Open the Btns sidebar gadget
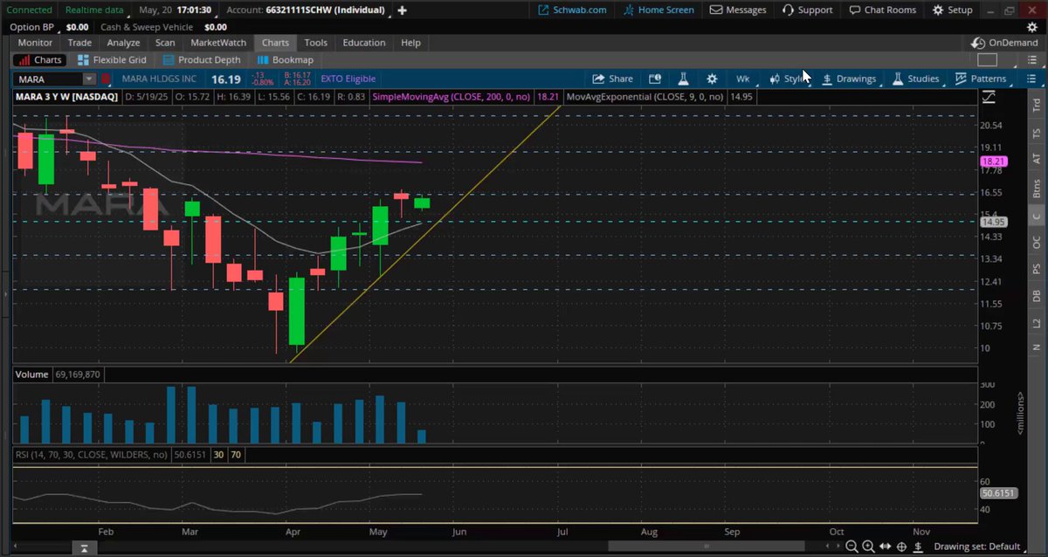This screenshot has height=557, width=1048. pyautogui.click(x=1037, y=188)
